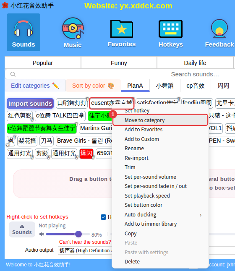
Task: Select the cp音效 category tab
Action: (x=196, y=86)
